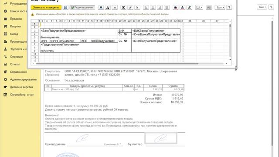The image size is (279, 157).
Task: Click the Склад grid icon
Action: click(6, 34)
